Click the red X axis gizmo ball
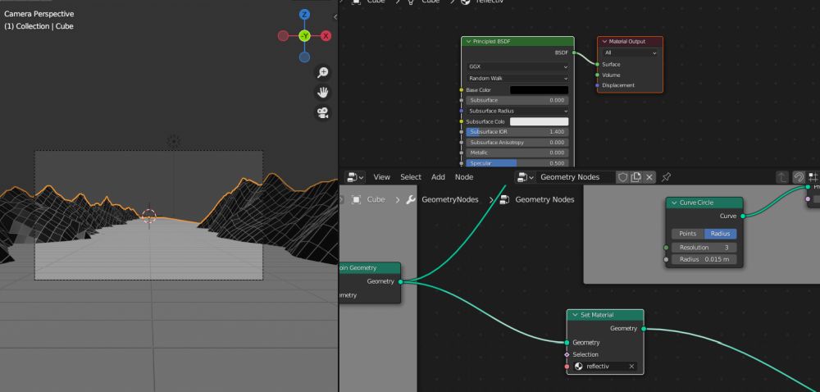Screen dimensions: 820x392 click(326, 36)
